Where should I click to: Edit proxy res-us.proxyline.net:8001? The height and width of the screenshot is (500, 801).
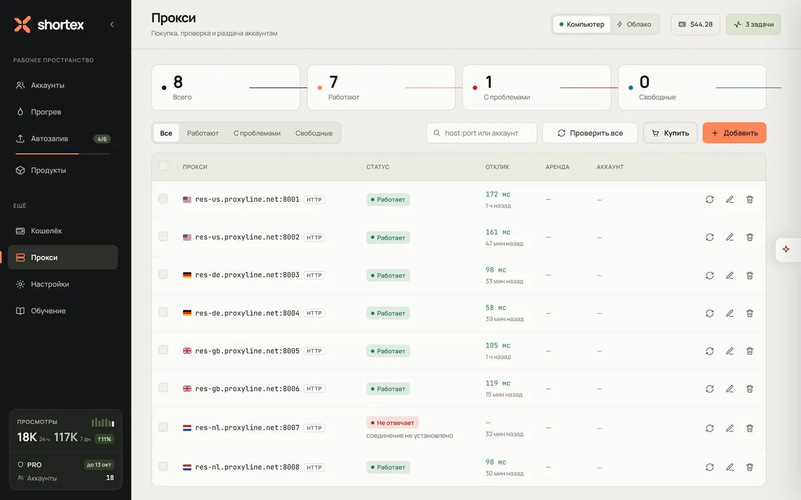729,199
